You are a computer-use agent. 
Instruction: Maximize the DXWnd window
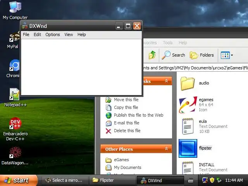[128, 26]
